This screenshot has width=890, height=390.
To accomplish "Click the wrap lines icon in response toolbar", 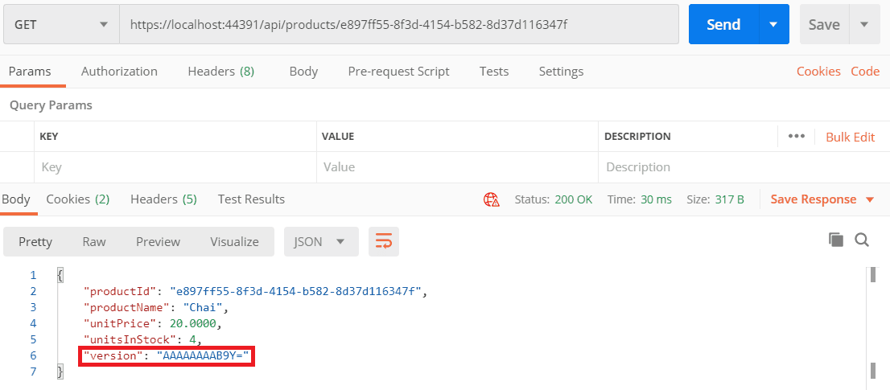I will (x=384, y=241).
